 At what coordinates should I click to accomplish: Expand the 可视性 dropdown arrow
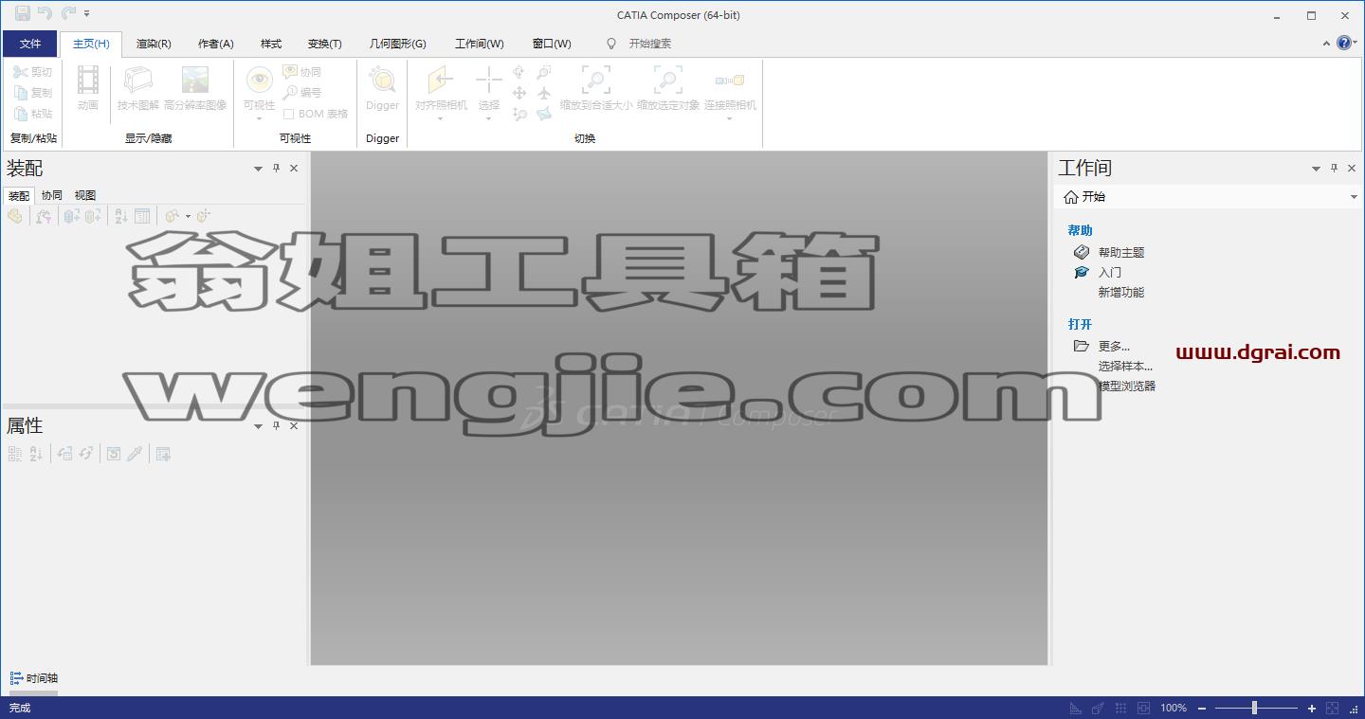click(259, 119)
